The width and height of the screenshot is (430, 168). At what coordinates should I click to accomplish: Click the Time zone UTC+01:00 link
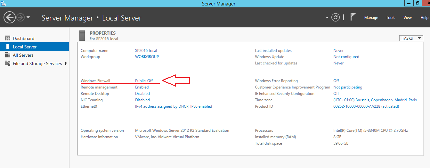375,100
